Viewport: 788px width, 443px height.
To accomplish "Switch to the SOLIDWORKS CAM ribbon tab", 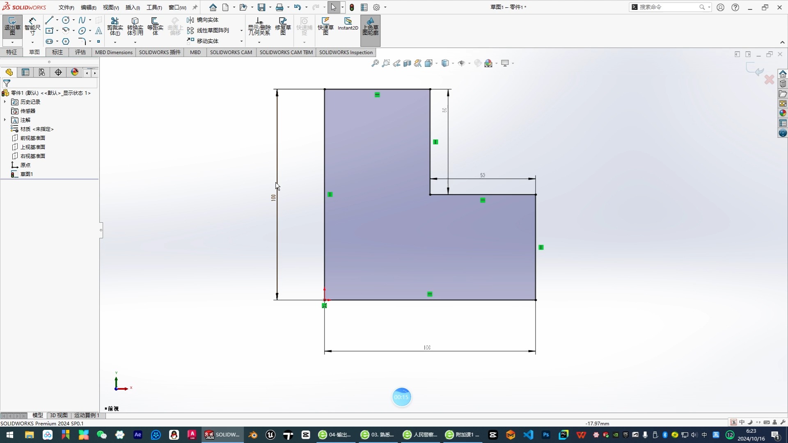I will (231, 53).
